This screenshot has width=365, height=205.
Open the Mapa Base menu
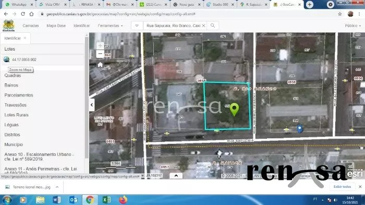(56, 26)
